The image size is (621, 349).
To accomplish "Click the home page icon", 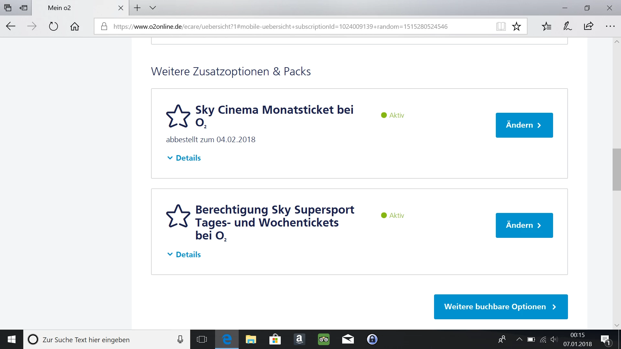I will pos(75,26).
